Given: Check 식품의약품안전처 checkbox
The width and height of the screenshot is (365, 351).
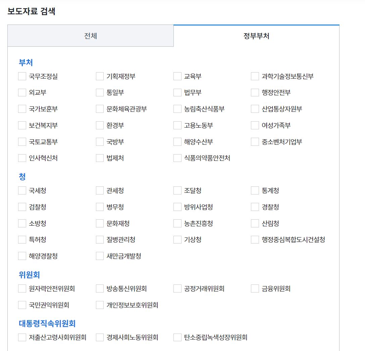Looking at the screenshot, I should point(177,158).
